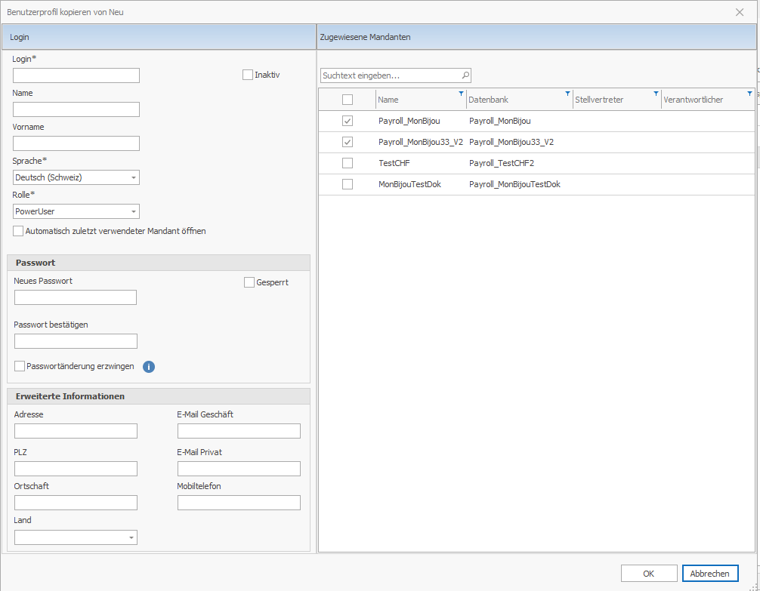Focus the E-Mail Geschäft text field

pos(239,431)
